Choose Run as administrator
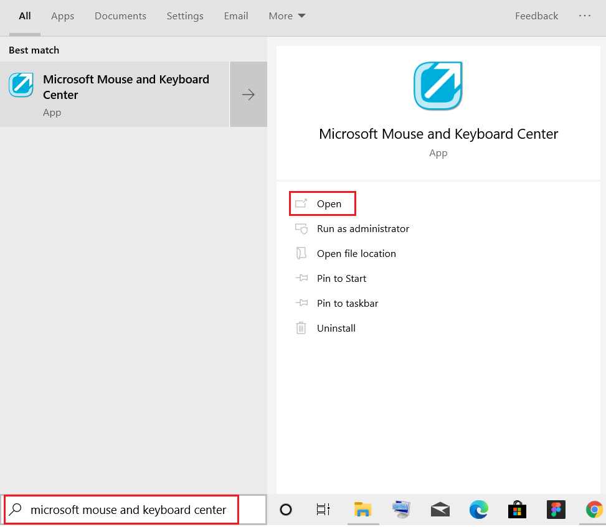Image resolution: width=606 pixels, height=527 pixels. (x=362, y=229)
